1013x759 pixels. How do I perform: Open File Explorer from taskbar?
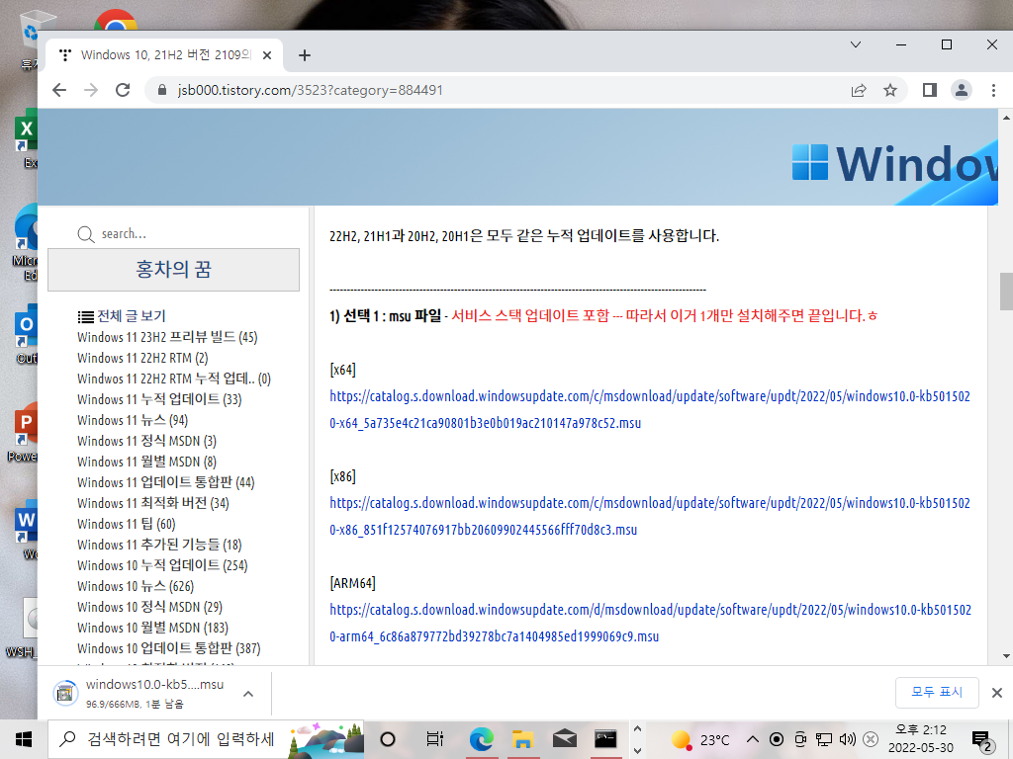522,739
